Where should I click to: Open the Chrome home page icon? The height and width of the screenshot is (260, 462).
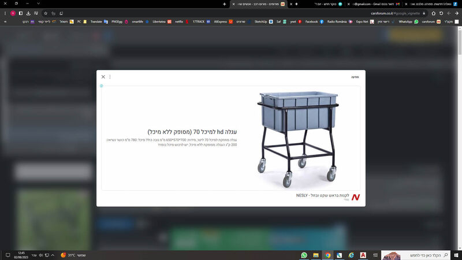(x=434, y=13)
